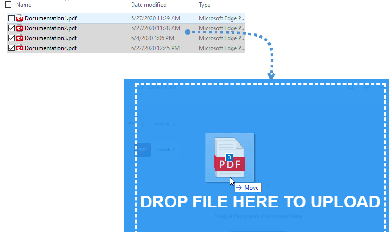
Task: Toggle the select-all checkbox beside Name header
Action: pos(8,5)
